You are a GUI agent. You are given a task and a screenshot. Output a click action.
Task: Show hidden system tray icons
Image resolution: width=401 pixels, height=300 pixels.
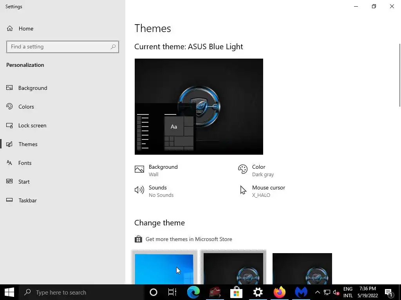pyautogui.click(x=317, y=292)
